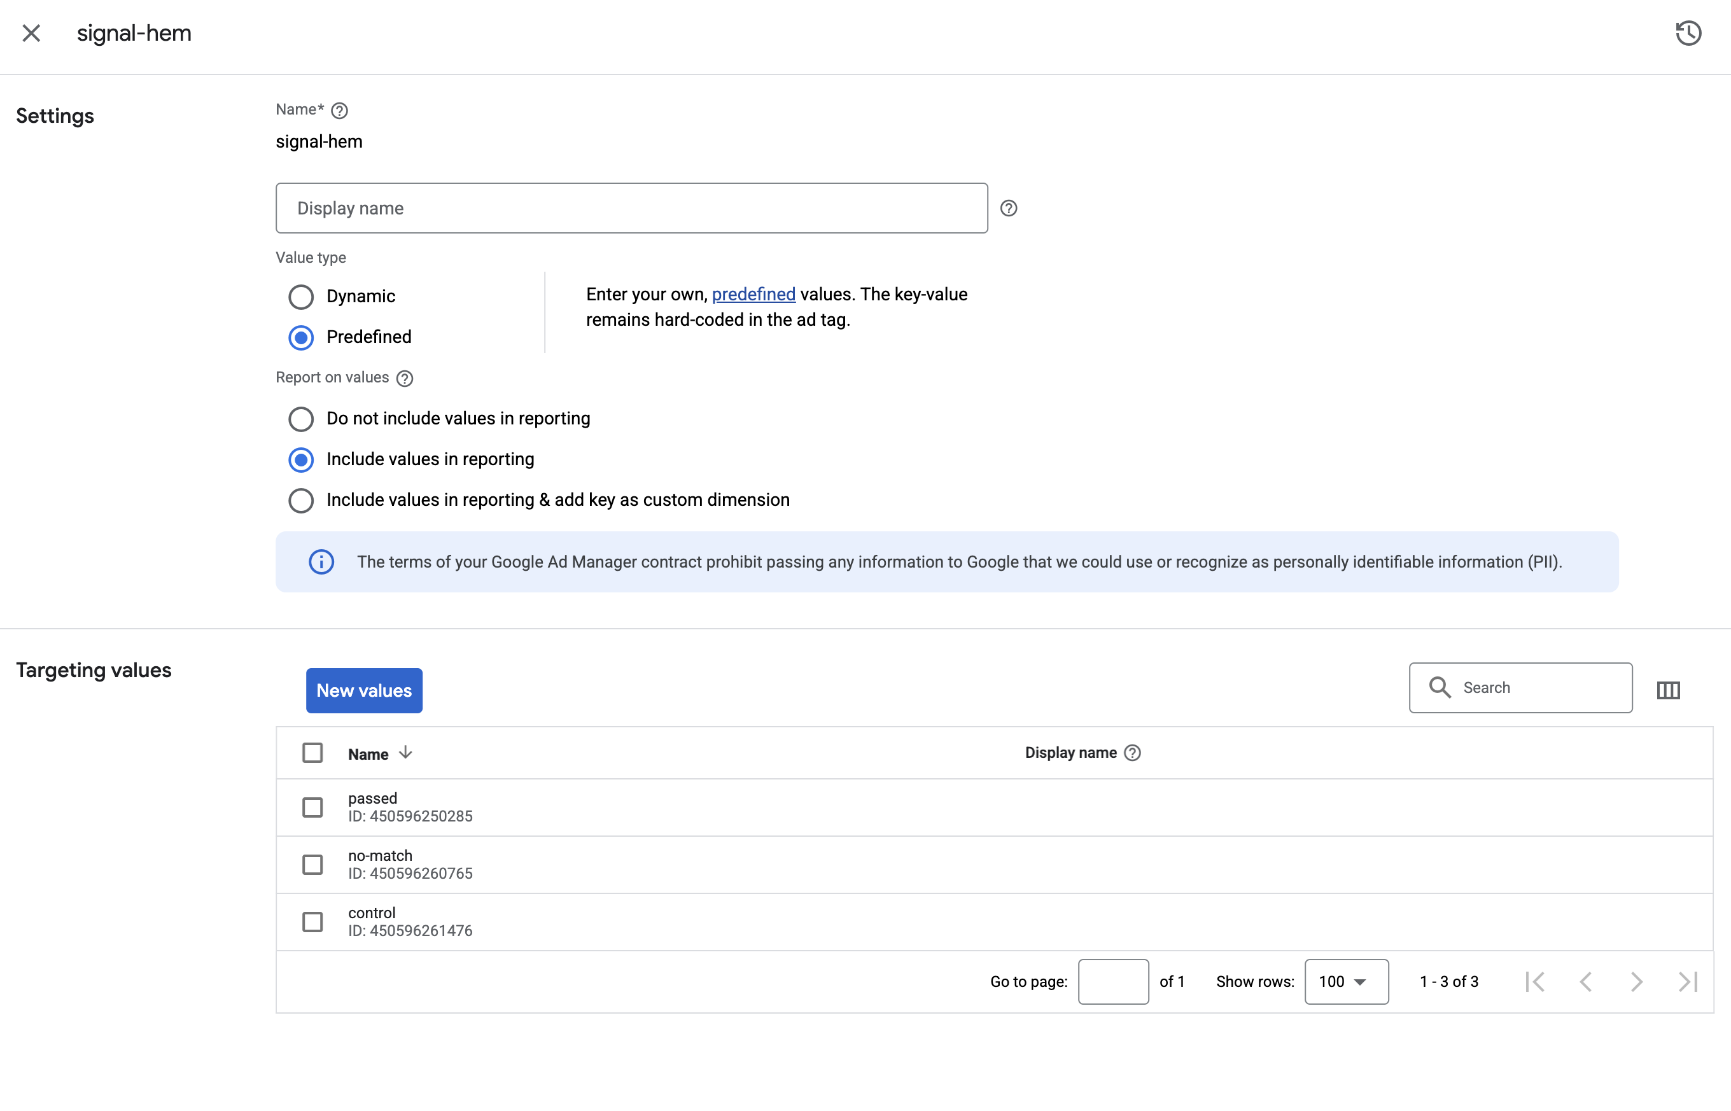Open the predefined hyperlink
1731x1111 pixels.
753,295
